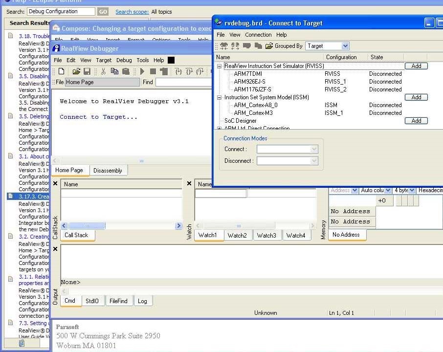Click the Connect to Target... link
The height and width of the screenshot is (352, 443).
[x=98, y=117]
